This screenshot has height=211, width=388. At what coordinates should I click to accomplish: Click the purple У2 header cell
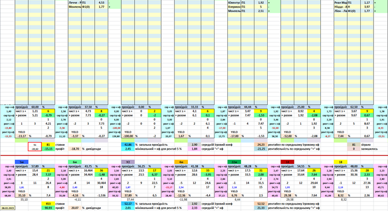128,162
